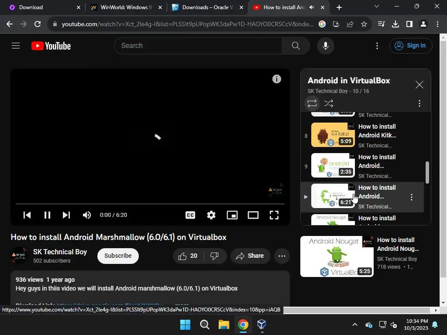Toggle playlist shuffle button
The width and height of the screenshot is (447, 335).
click(x=328, y=103)
